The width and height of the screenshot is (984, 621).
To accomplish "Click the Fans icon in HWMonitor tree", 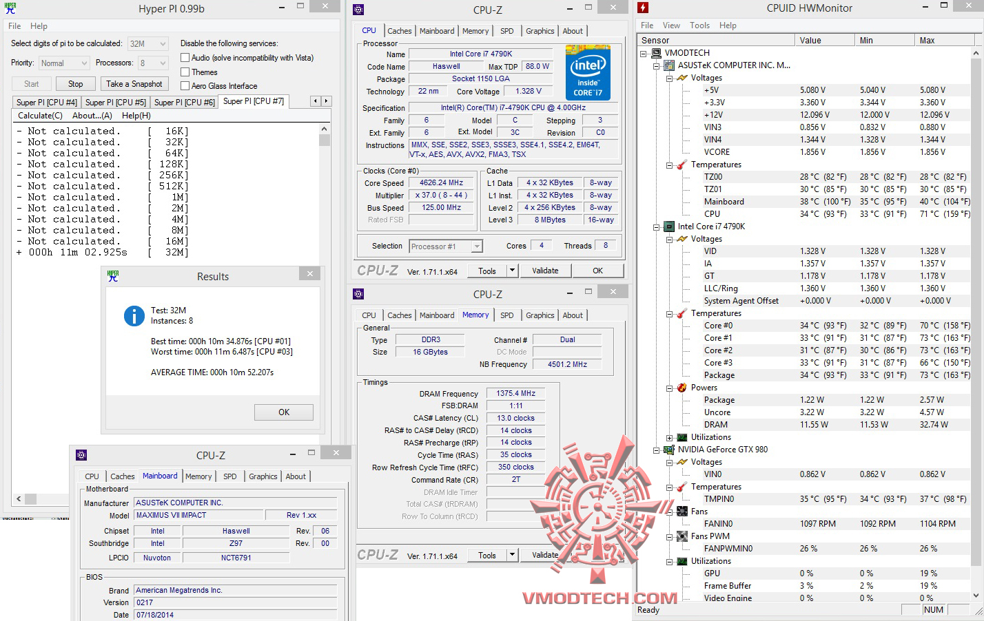I will click(x=682, y=512).
